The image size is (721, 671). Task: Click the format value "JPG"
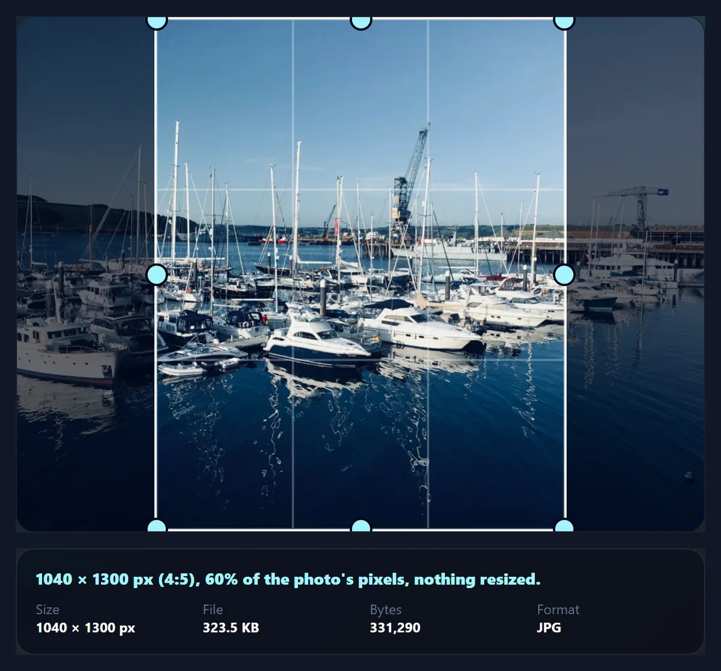point(549,628)
